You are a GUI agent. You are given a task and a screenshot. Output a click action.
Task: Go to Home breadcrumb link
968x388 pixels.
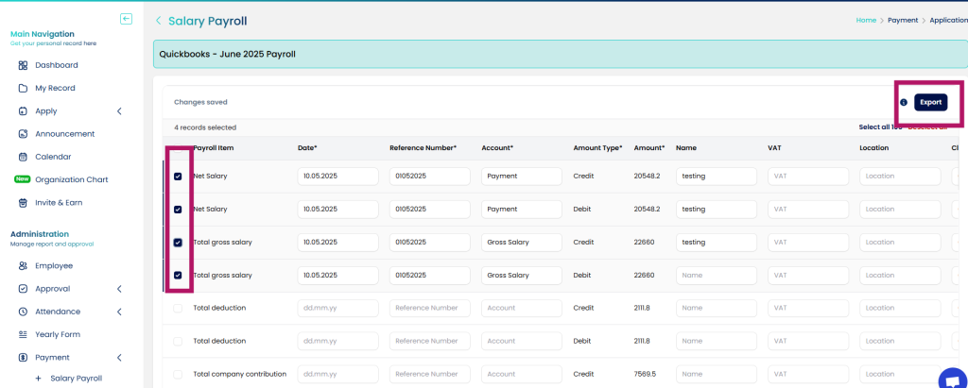pyautogui.click(x=866, y=21)
